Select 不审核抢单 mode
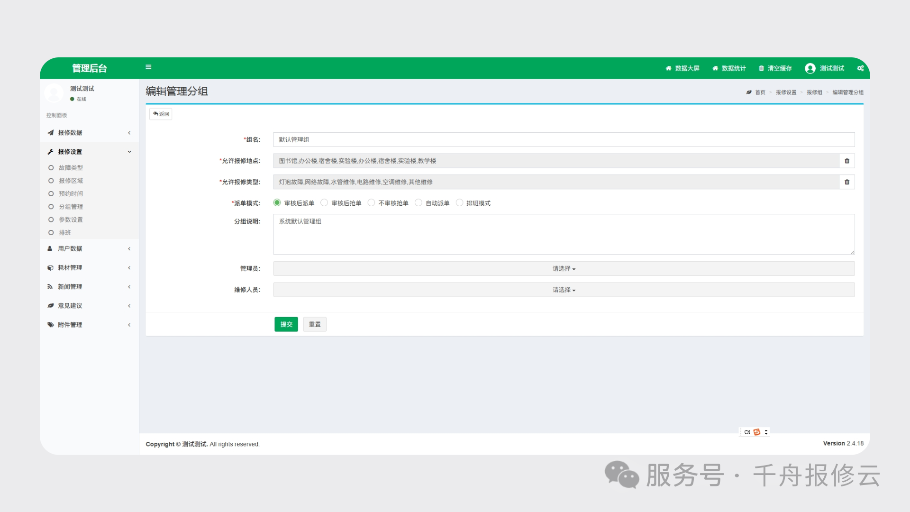 (371, 202)
